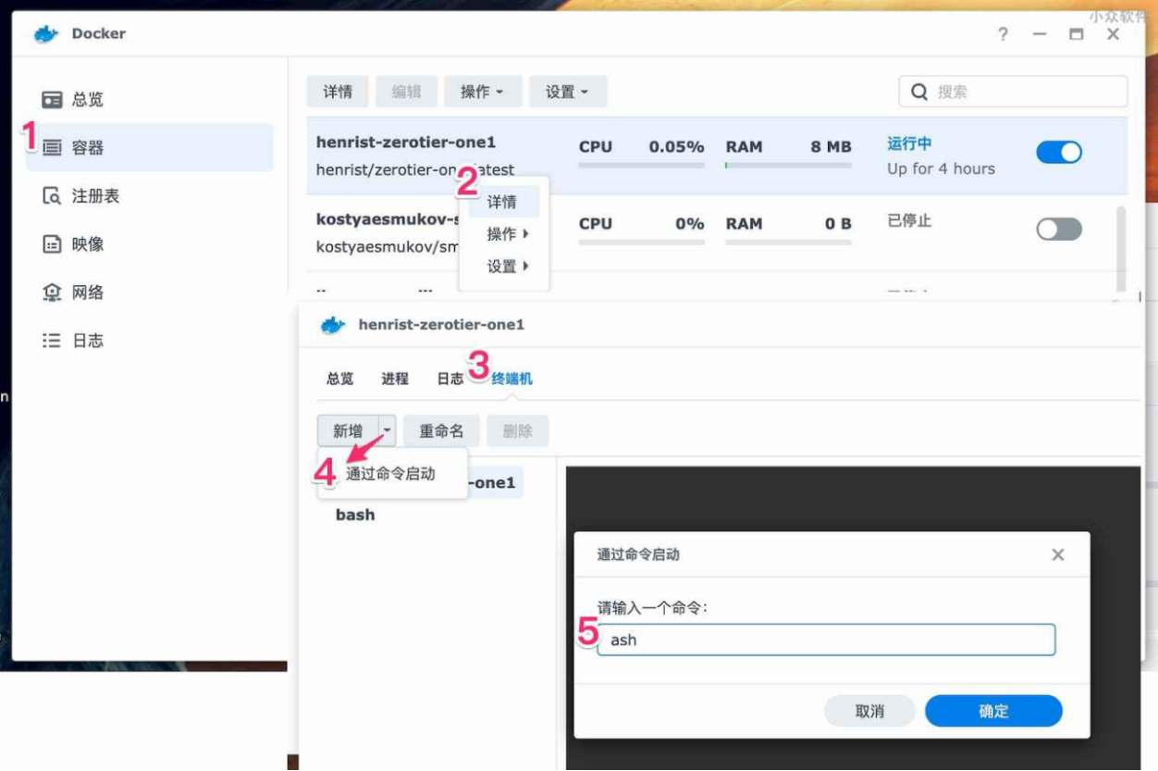Select the bash terminal entry

point(355,515)
